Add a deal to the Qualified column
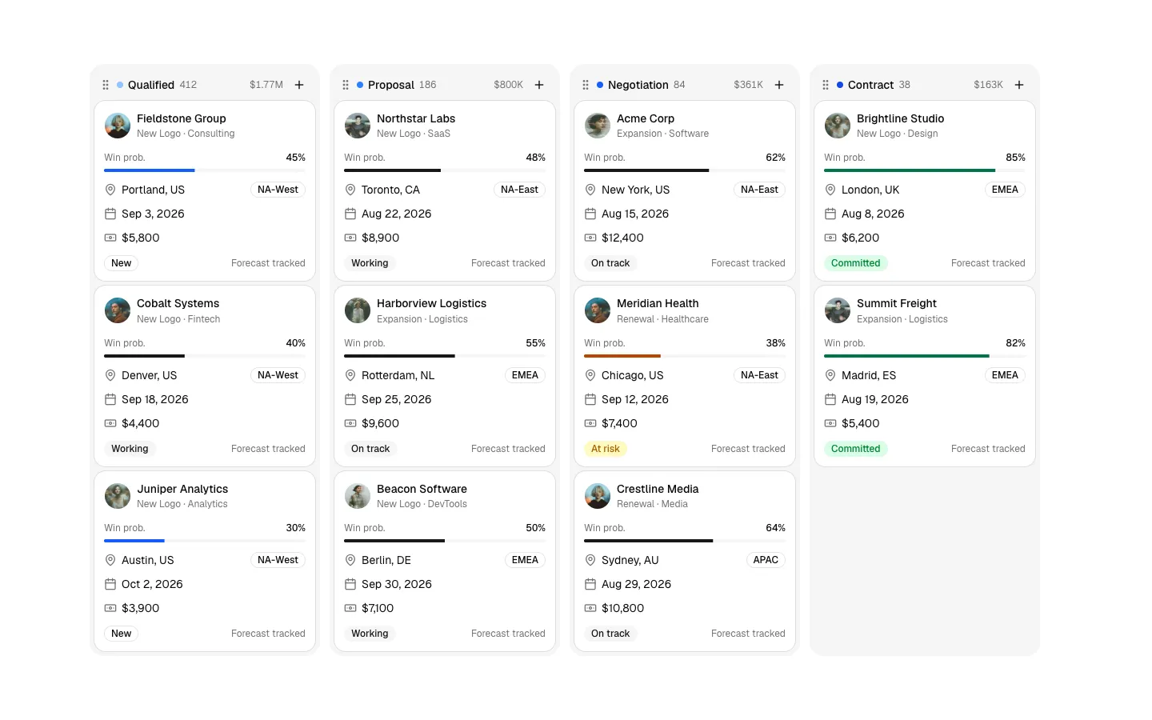Image resolution: width=1152 pixels, height=720 pixels. (x=299, y=85)
